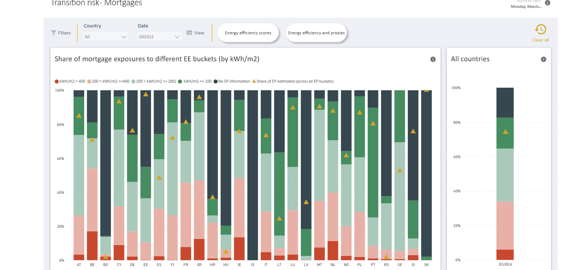Toggle legend item Share of EP estimated
The height and width of the screenshot is (270, 569).
coord(293,81)
